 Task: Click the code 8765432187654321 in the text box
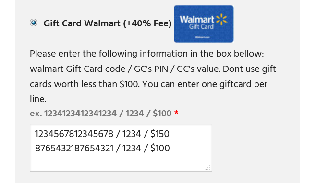tap(74, 148)
